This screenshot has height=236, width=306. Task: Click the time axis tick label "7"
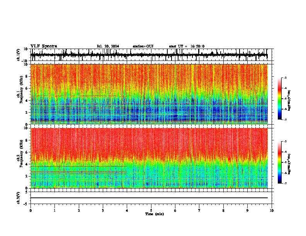pos(199,211)
